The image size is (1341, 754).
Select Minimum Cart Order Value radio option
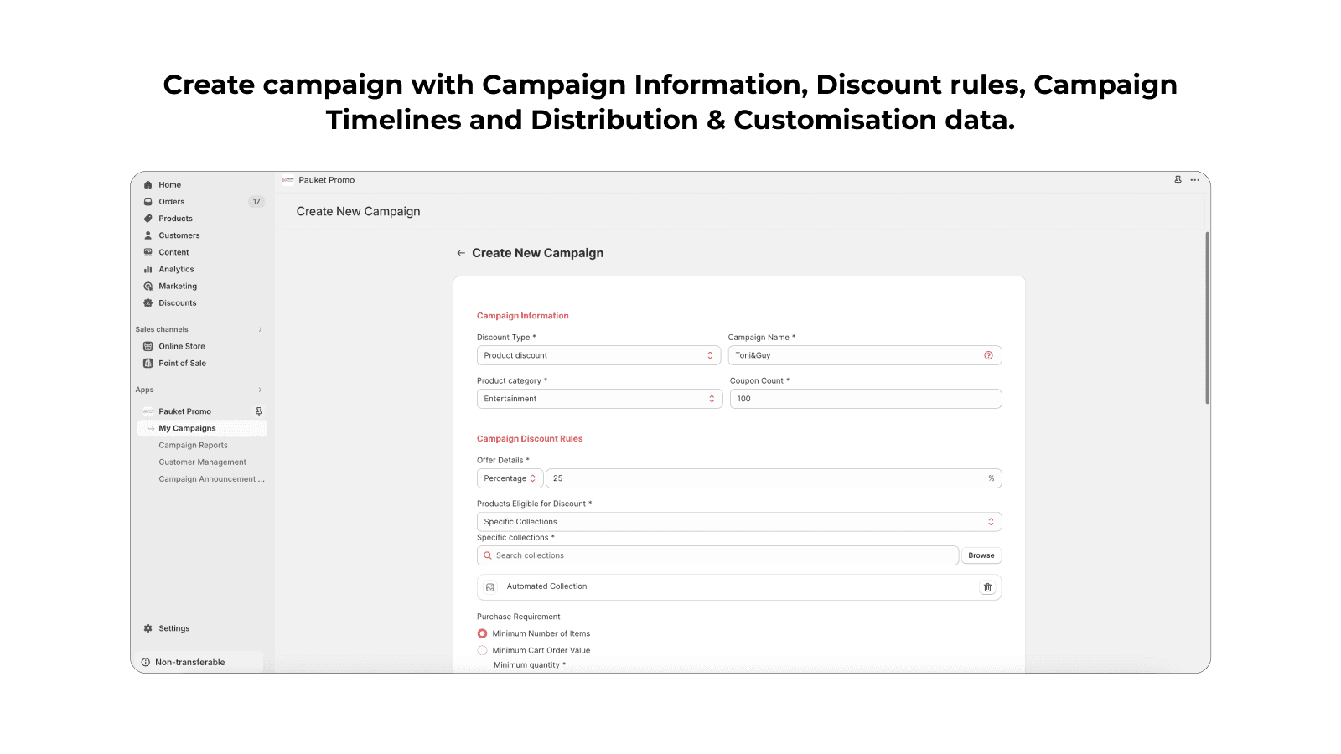point(482,650)
